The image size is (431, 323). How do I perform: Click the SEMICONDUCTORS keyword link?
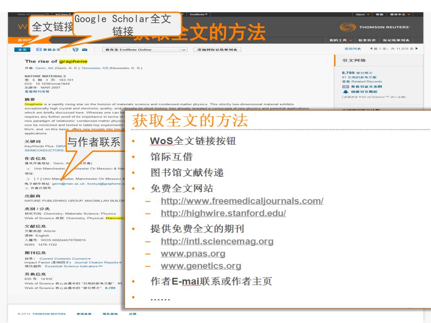[44, 151]
